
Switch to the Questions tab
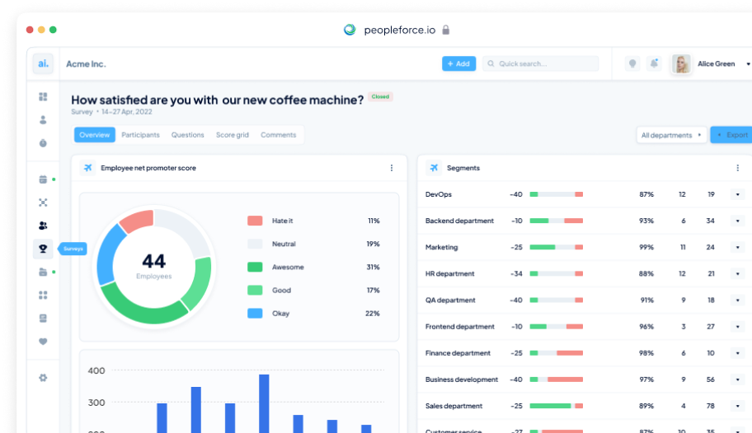coord(187,135)
